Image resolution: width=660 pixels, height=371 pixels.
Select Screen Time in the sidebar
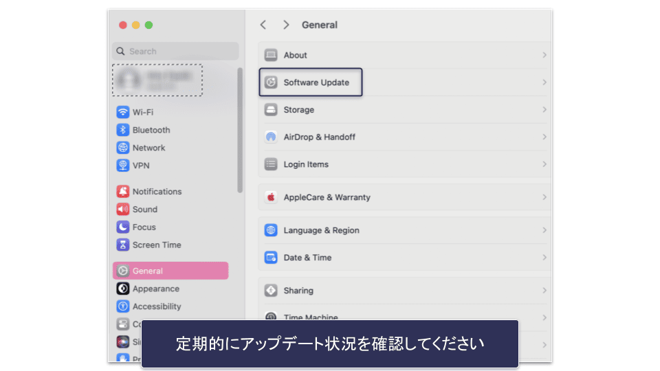click(170, 245)
